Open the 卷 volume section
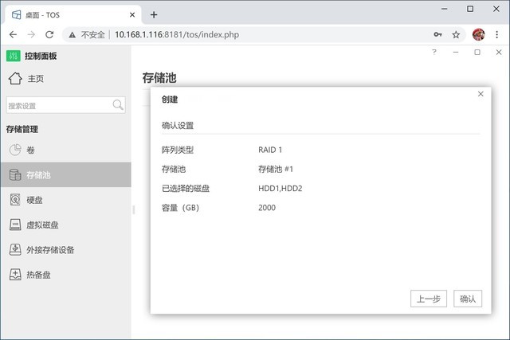Image resolution: width=510 pixels, height=340 pixels. [65, 150]
